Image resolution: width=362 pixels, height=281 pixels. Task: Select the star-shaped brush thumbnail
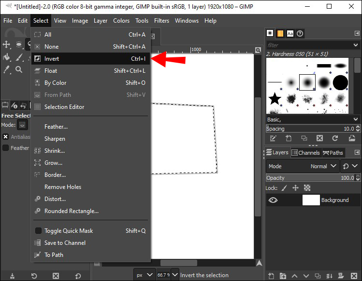[x=275, y=99]
